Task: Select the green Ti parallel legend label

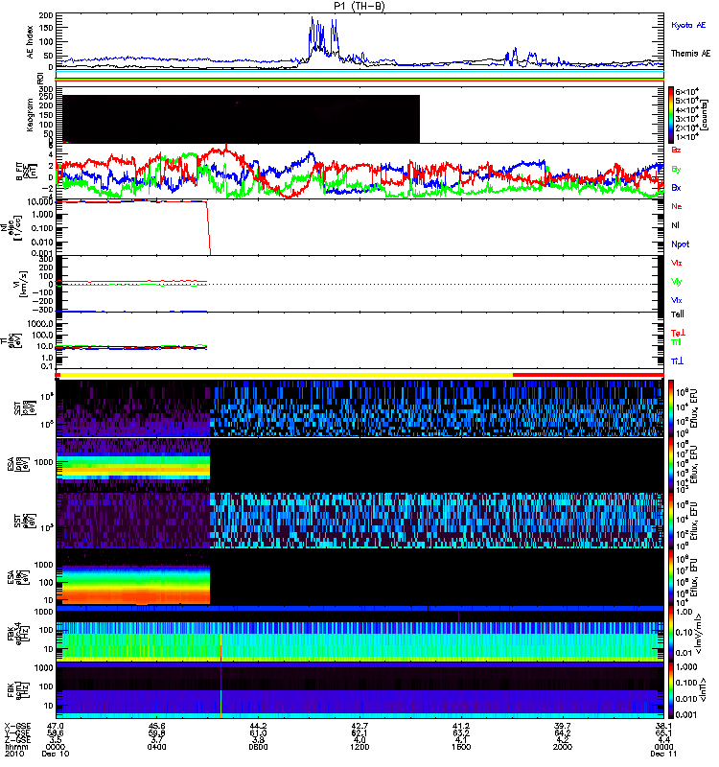Action: 676,342
